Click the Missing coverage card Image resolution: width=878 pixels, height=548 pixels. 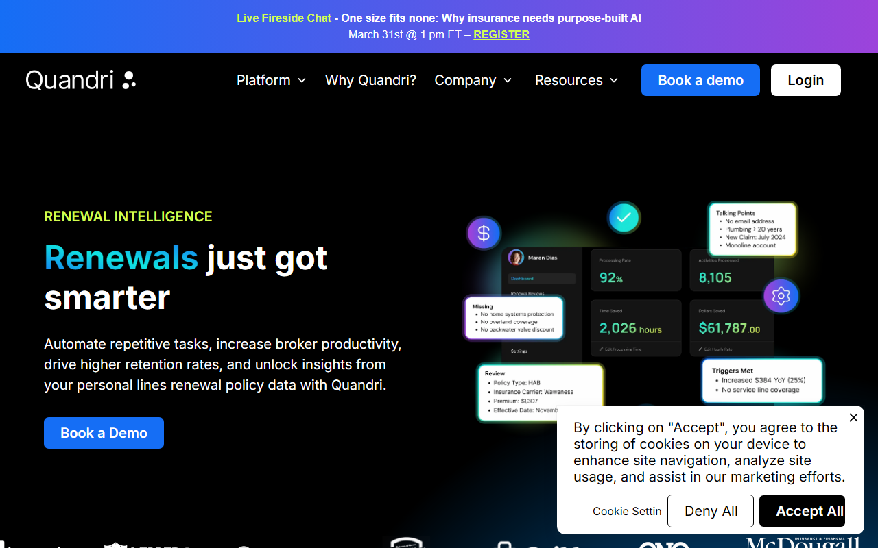click(x=514, y=318)
